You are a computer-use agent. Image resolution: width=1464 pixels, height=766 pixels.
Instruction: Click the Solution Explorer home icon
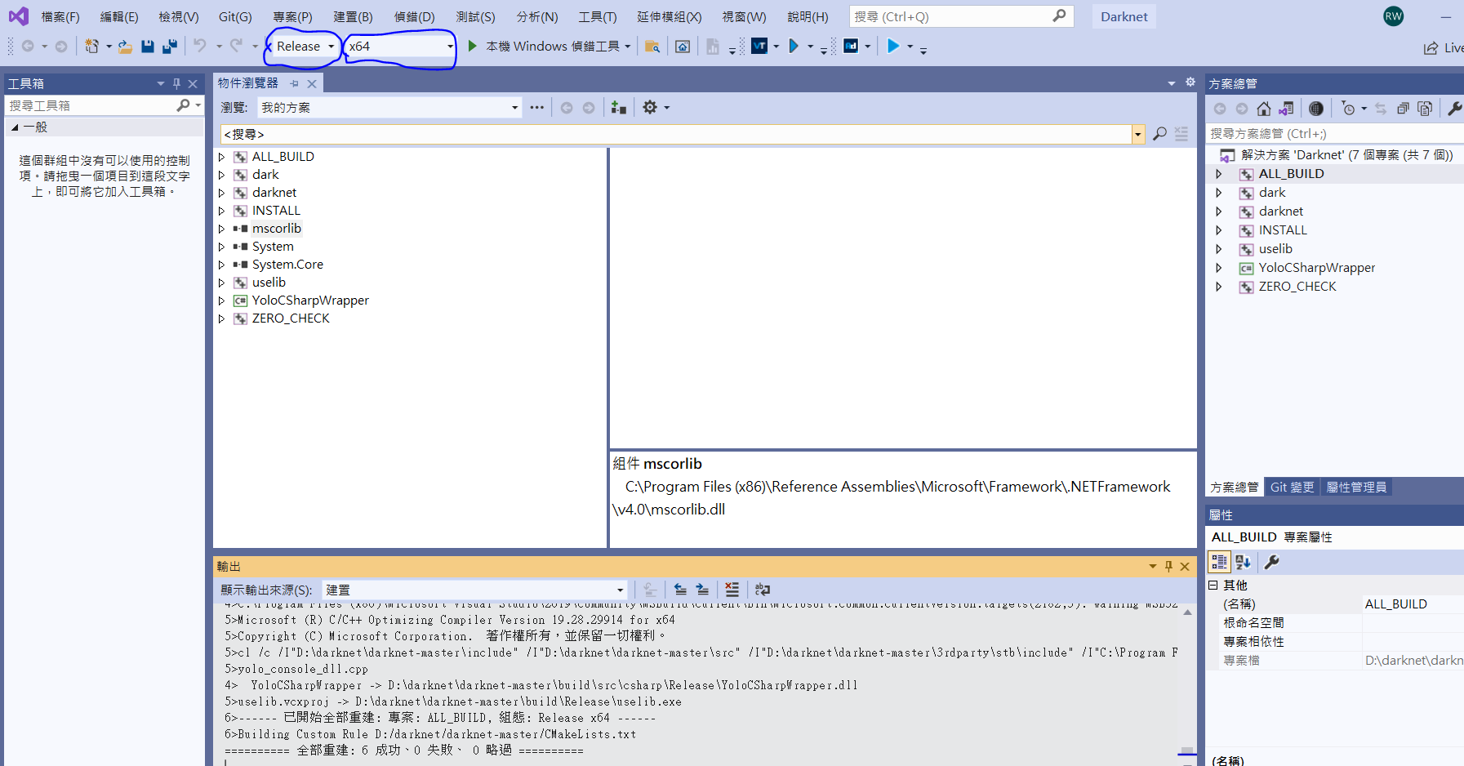tap(1264, 109)
